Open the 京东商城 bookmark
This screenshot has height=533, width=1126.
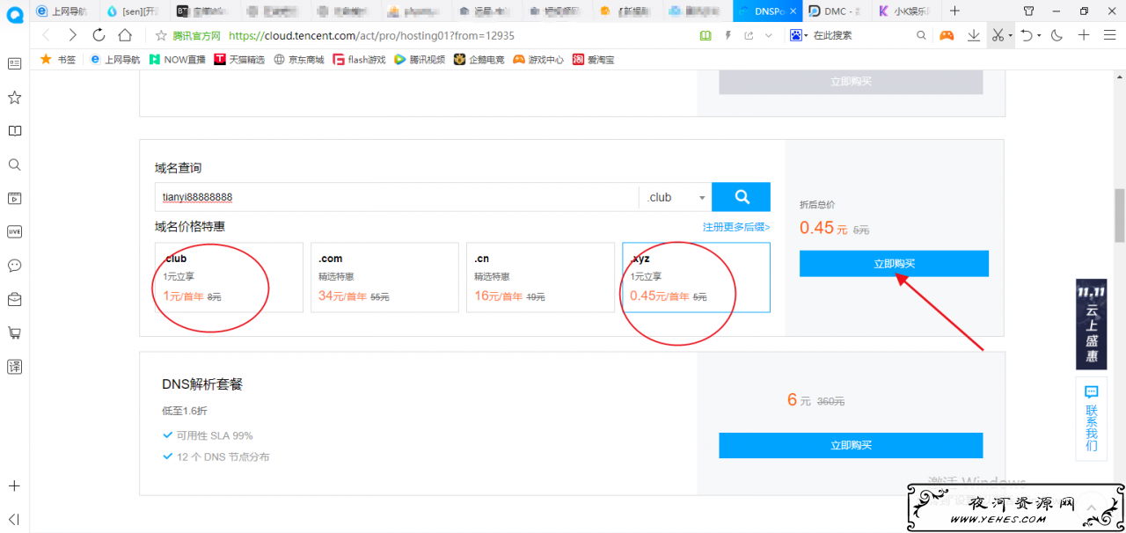click(x=299, y=60)
